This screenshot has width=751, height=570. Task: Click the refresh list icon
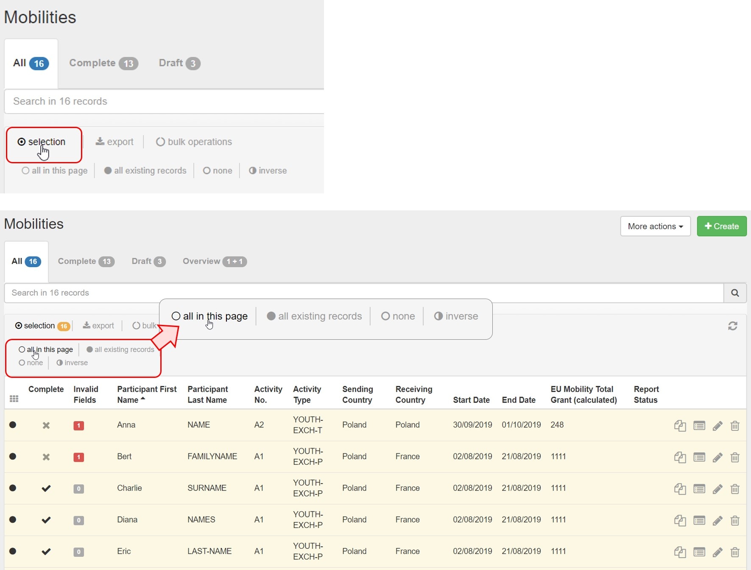pyautogui.click(x=732, y=326)
